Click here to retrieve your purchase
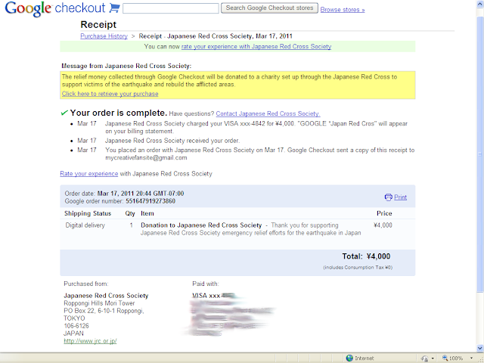484x363 pixels. [110, 94]
